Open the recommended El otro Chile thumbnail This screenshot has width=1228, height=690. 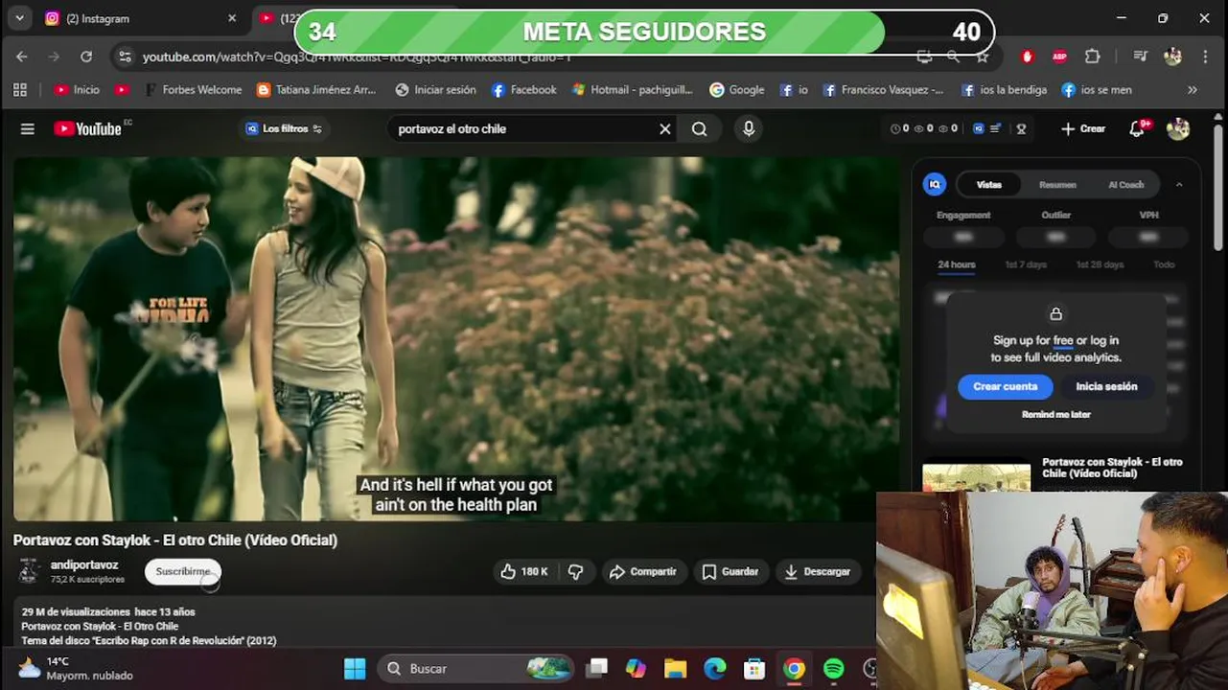pos(976,477)
